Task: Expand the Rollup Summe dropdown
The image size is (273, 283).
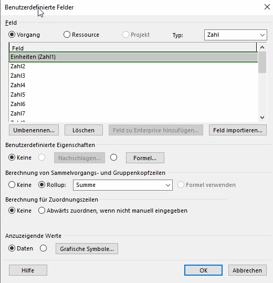Action: click(x=123, y=185)
